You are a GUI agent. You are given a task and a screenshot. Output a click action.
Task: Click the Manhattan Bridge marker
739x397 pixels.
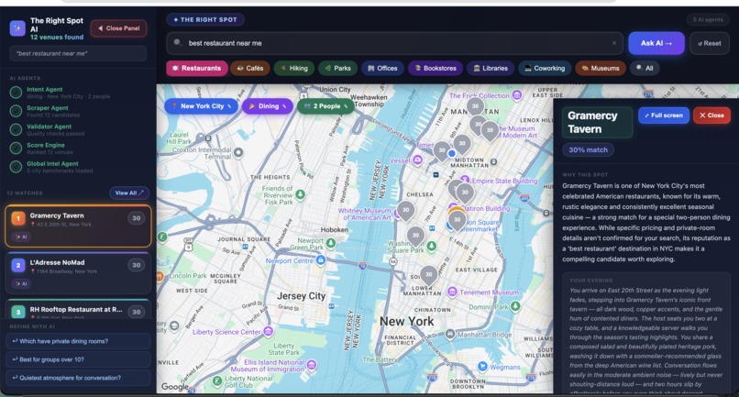[450, 335]
